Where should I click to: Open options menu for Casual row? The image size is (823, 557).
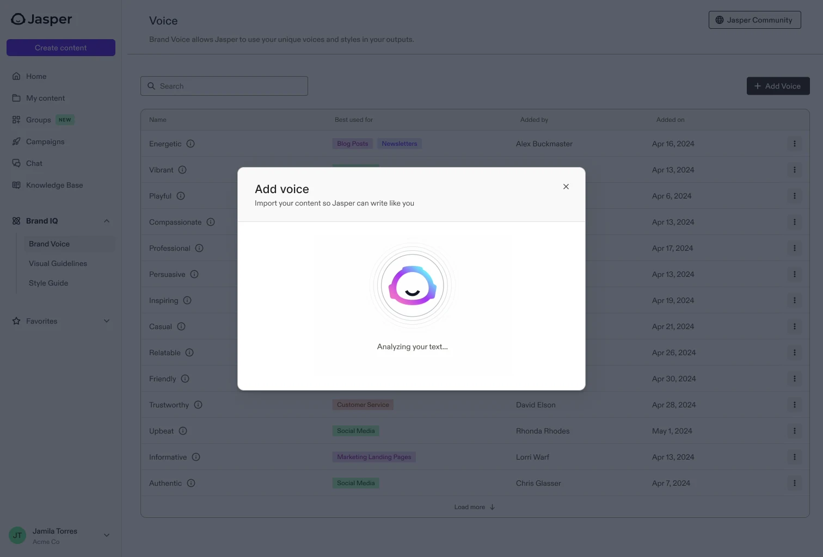(x=795, y=326)
